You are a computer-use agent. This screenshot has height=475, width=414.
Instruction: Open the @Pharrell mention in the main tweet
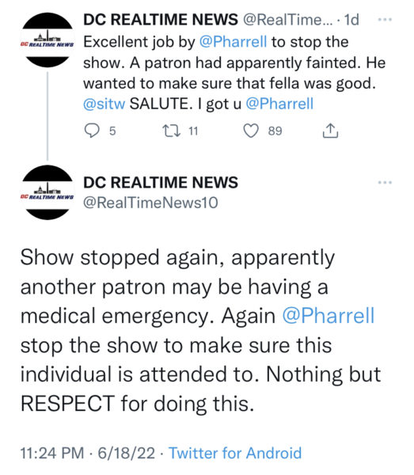pyautogui.click(x=329, y=316)
